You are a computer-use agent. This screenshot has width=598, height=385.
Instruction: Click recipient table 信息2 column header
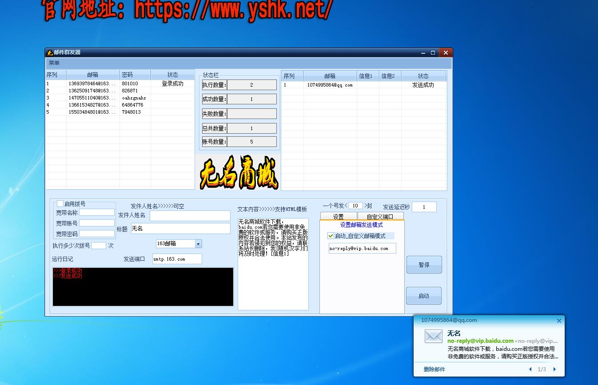coord(390,76)
